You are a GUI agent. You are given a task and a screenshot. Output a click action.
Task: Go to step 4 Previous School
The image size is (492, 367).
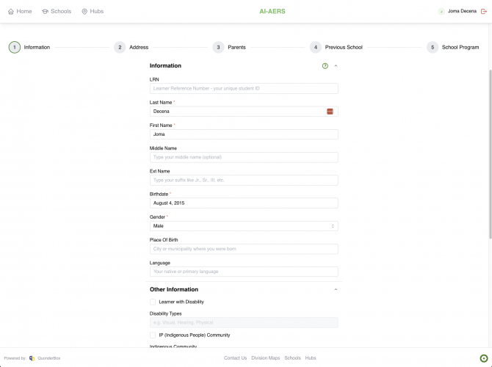[x=336, y=48]
